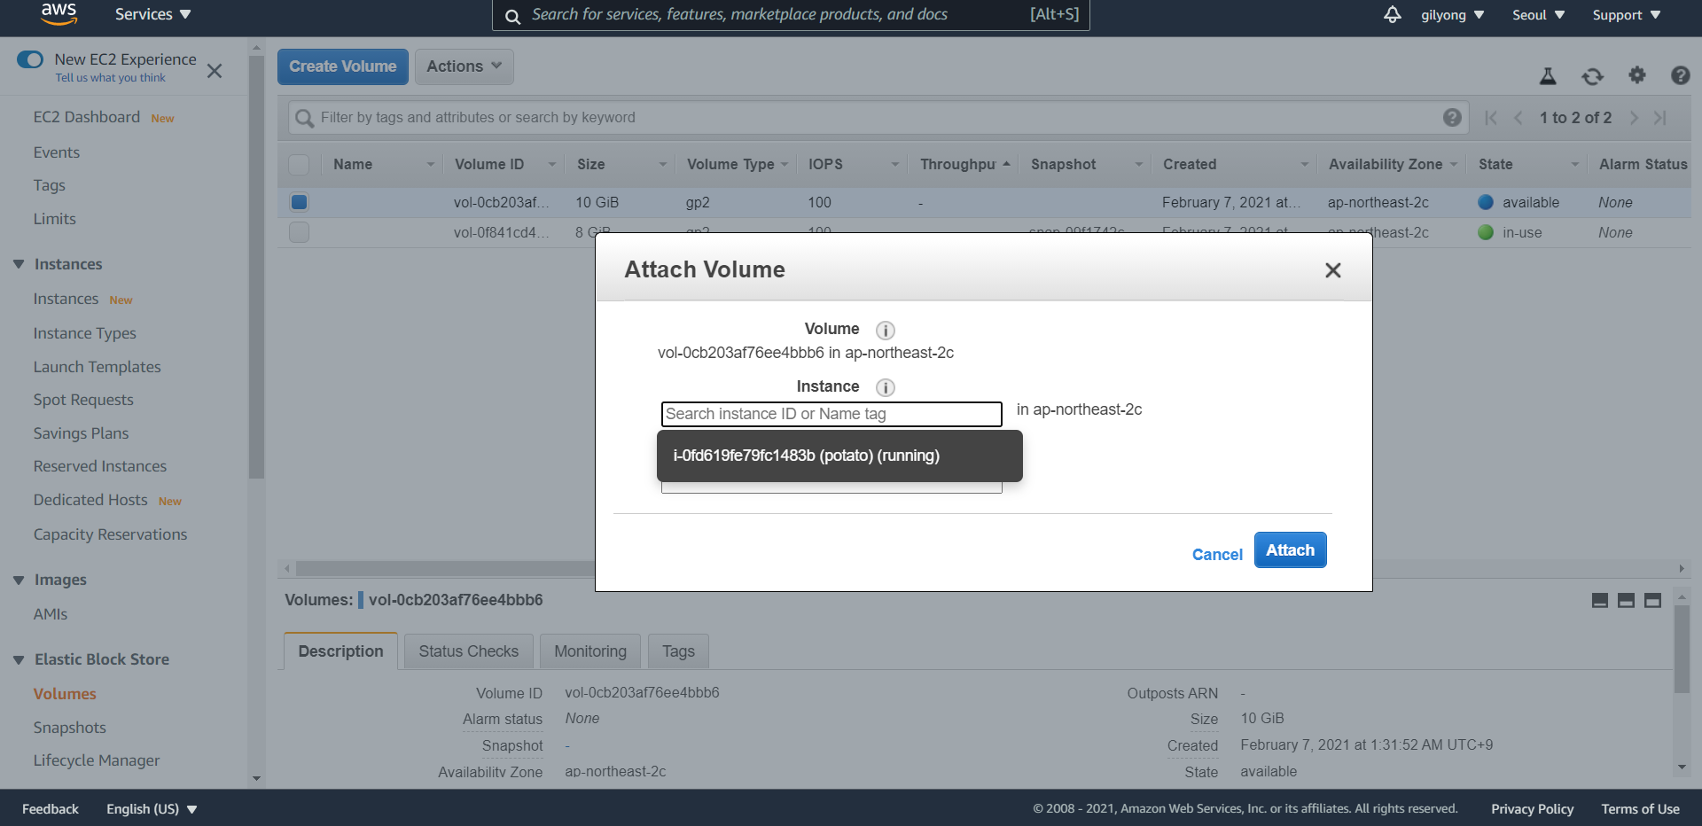The width and height of the screenshot is (1702, 826).
Task: Click the volumes filter search field
Action: pyautogui.click(x=878, y=117)
